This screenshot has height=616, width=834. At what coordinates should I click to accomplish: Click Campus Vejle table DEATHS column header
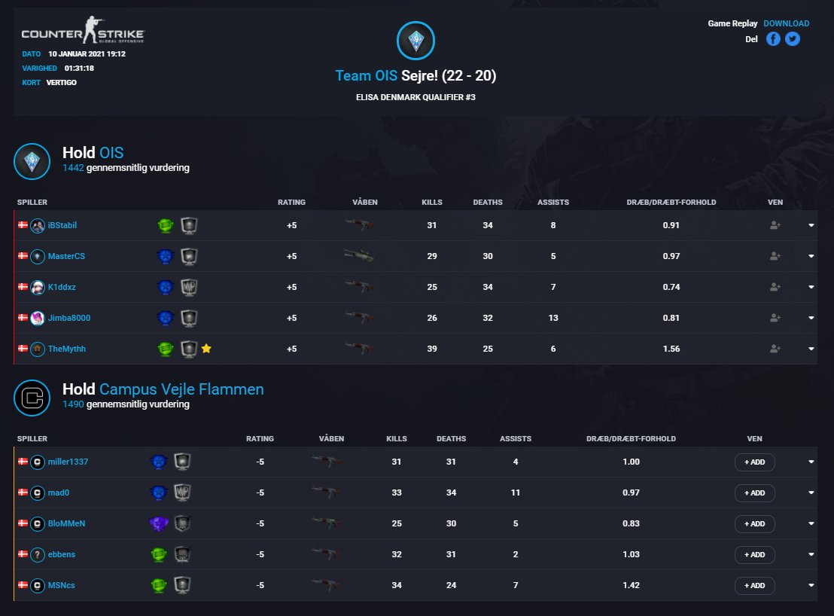(451, 439)
